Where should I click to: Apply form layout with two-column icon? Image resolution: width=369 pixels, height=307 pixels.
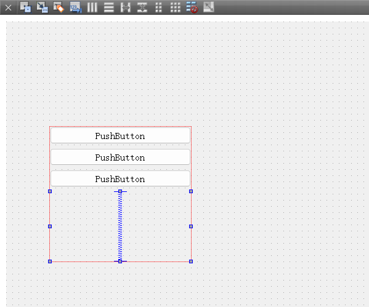(159, 7)
